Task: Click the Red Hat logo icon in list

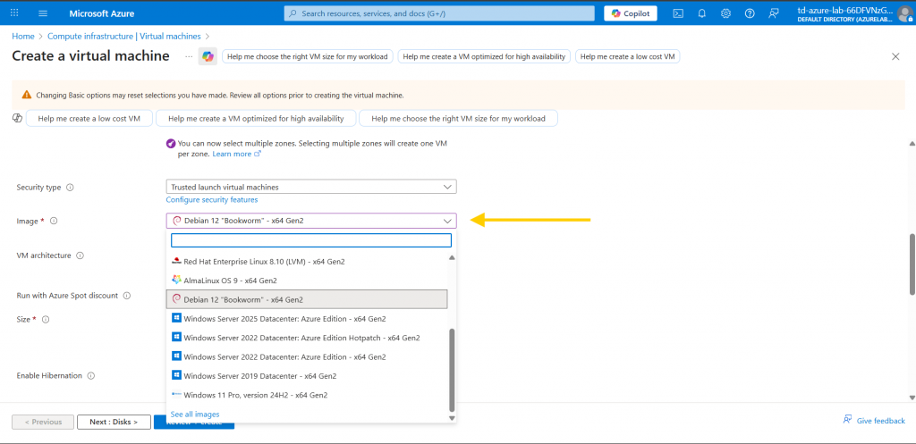Action: [x=176, y=262]
